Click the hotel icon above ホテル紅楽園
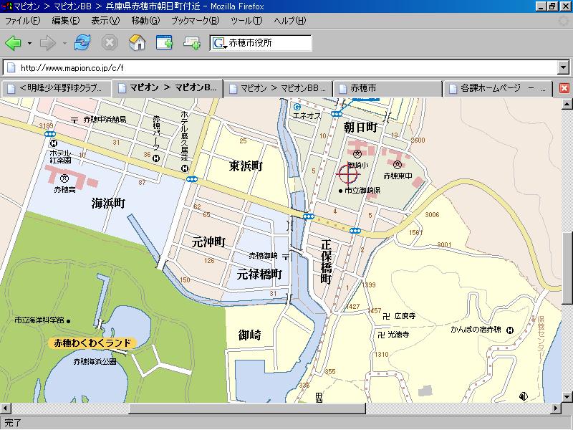The height and width of the screenshot is (430, 573). pyautogui.click(x=54, y=143)
